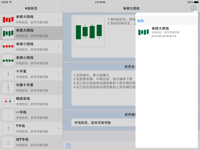The width and height of the screenshot is (200, 150).
Task: Click chevron on the 单根大阳线 row
Action: pos(59,20)
